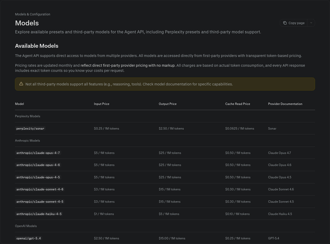Open the Claude Opus 4.6 documentation link
Screen dimensions: 330x244
point(280,165)
